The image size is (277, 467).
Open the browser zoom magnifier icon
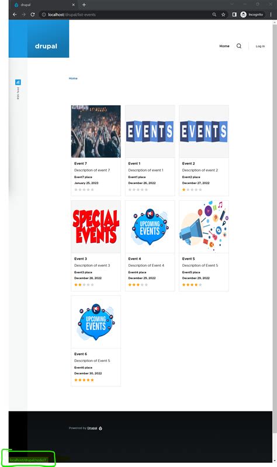tap(214, 14)
